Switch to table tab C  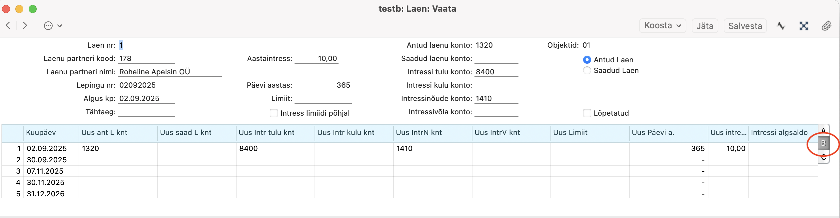823,157
